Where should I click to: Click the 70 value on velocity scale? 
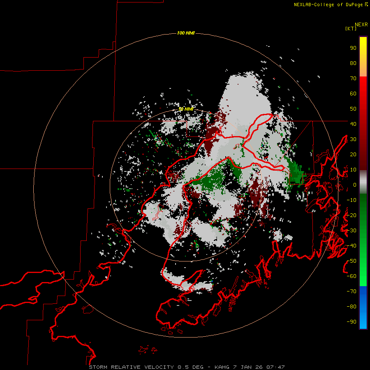(x=353, y=79)
